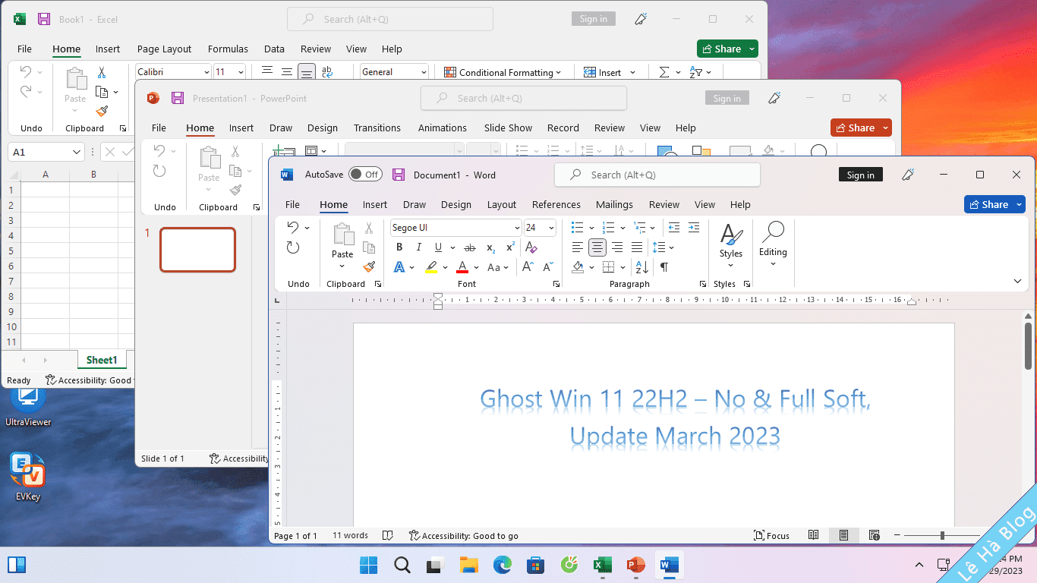Apply Bold formatting in Word ribbon
1037x583 pixels.
coord(399,247)
